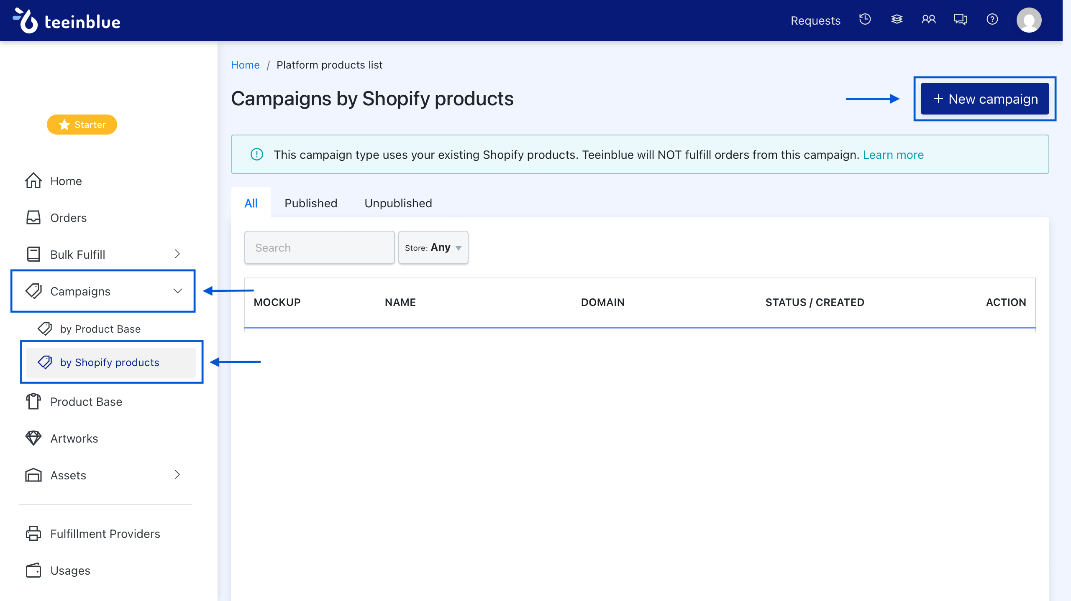Screen dimensions: 1071x601
Task: Click the Starter plan badge
Action: (x=82, y=125)
